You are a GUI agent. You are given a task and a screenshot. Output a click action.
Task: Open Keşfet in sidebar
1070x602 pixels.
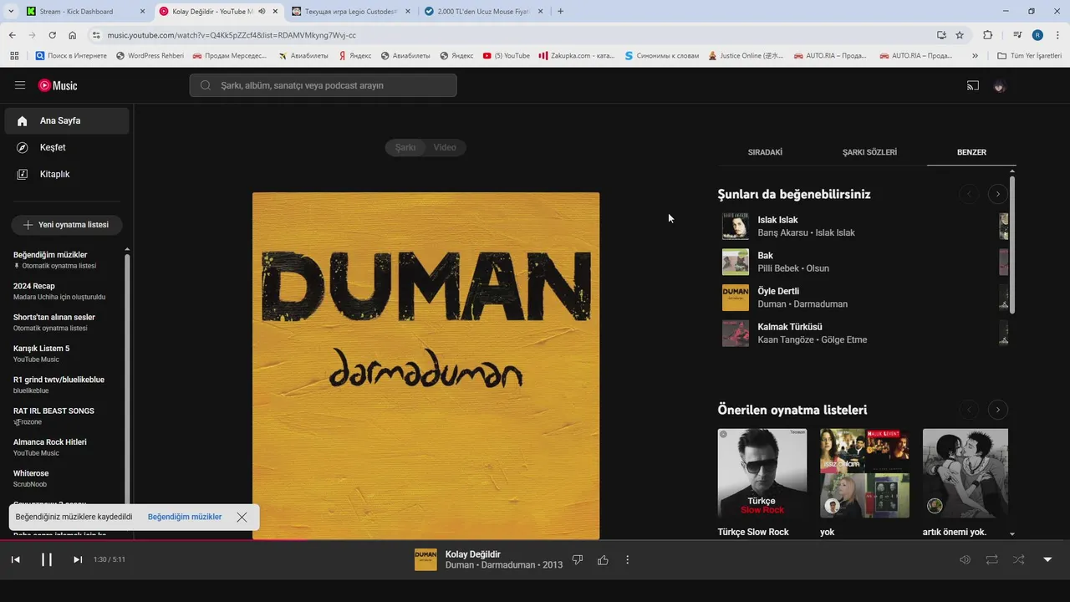point(67,147)
